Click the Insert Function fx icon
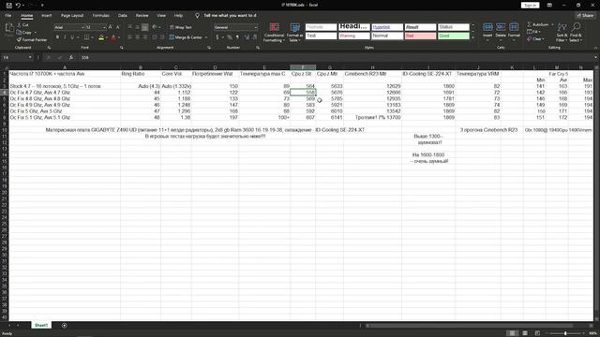Screen dimensions: 600x337 (x=71, y=58)
